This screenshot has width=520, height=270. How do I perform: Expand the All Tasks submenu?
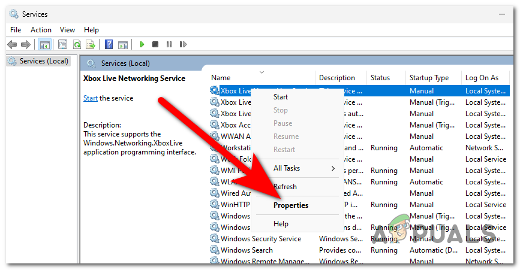[297, 168]
